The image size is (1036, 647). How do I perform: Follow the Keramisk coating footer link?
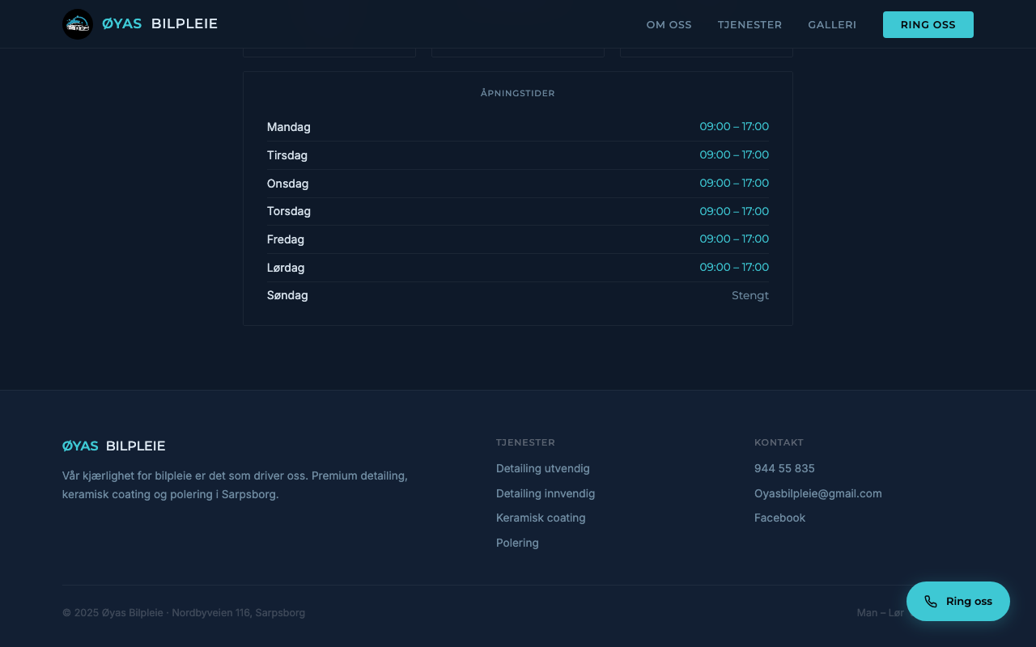point(540,518)
